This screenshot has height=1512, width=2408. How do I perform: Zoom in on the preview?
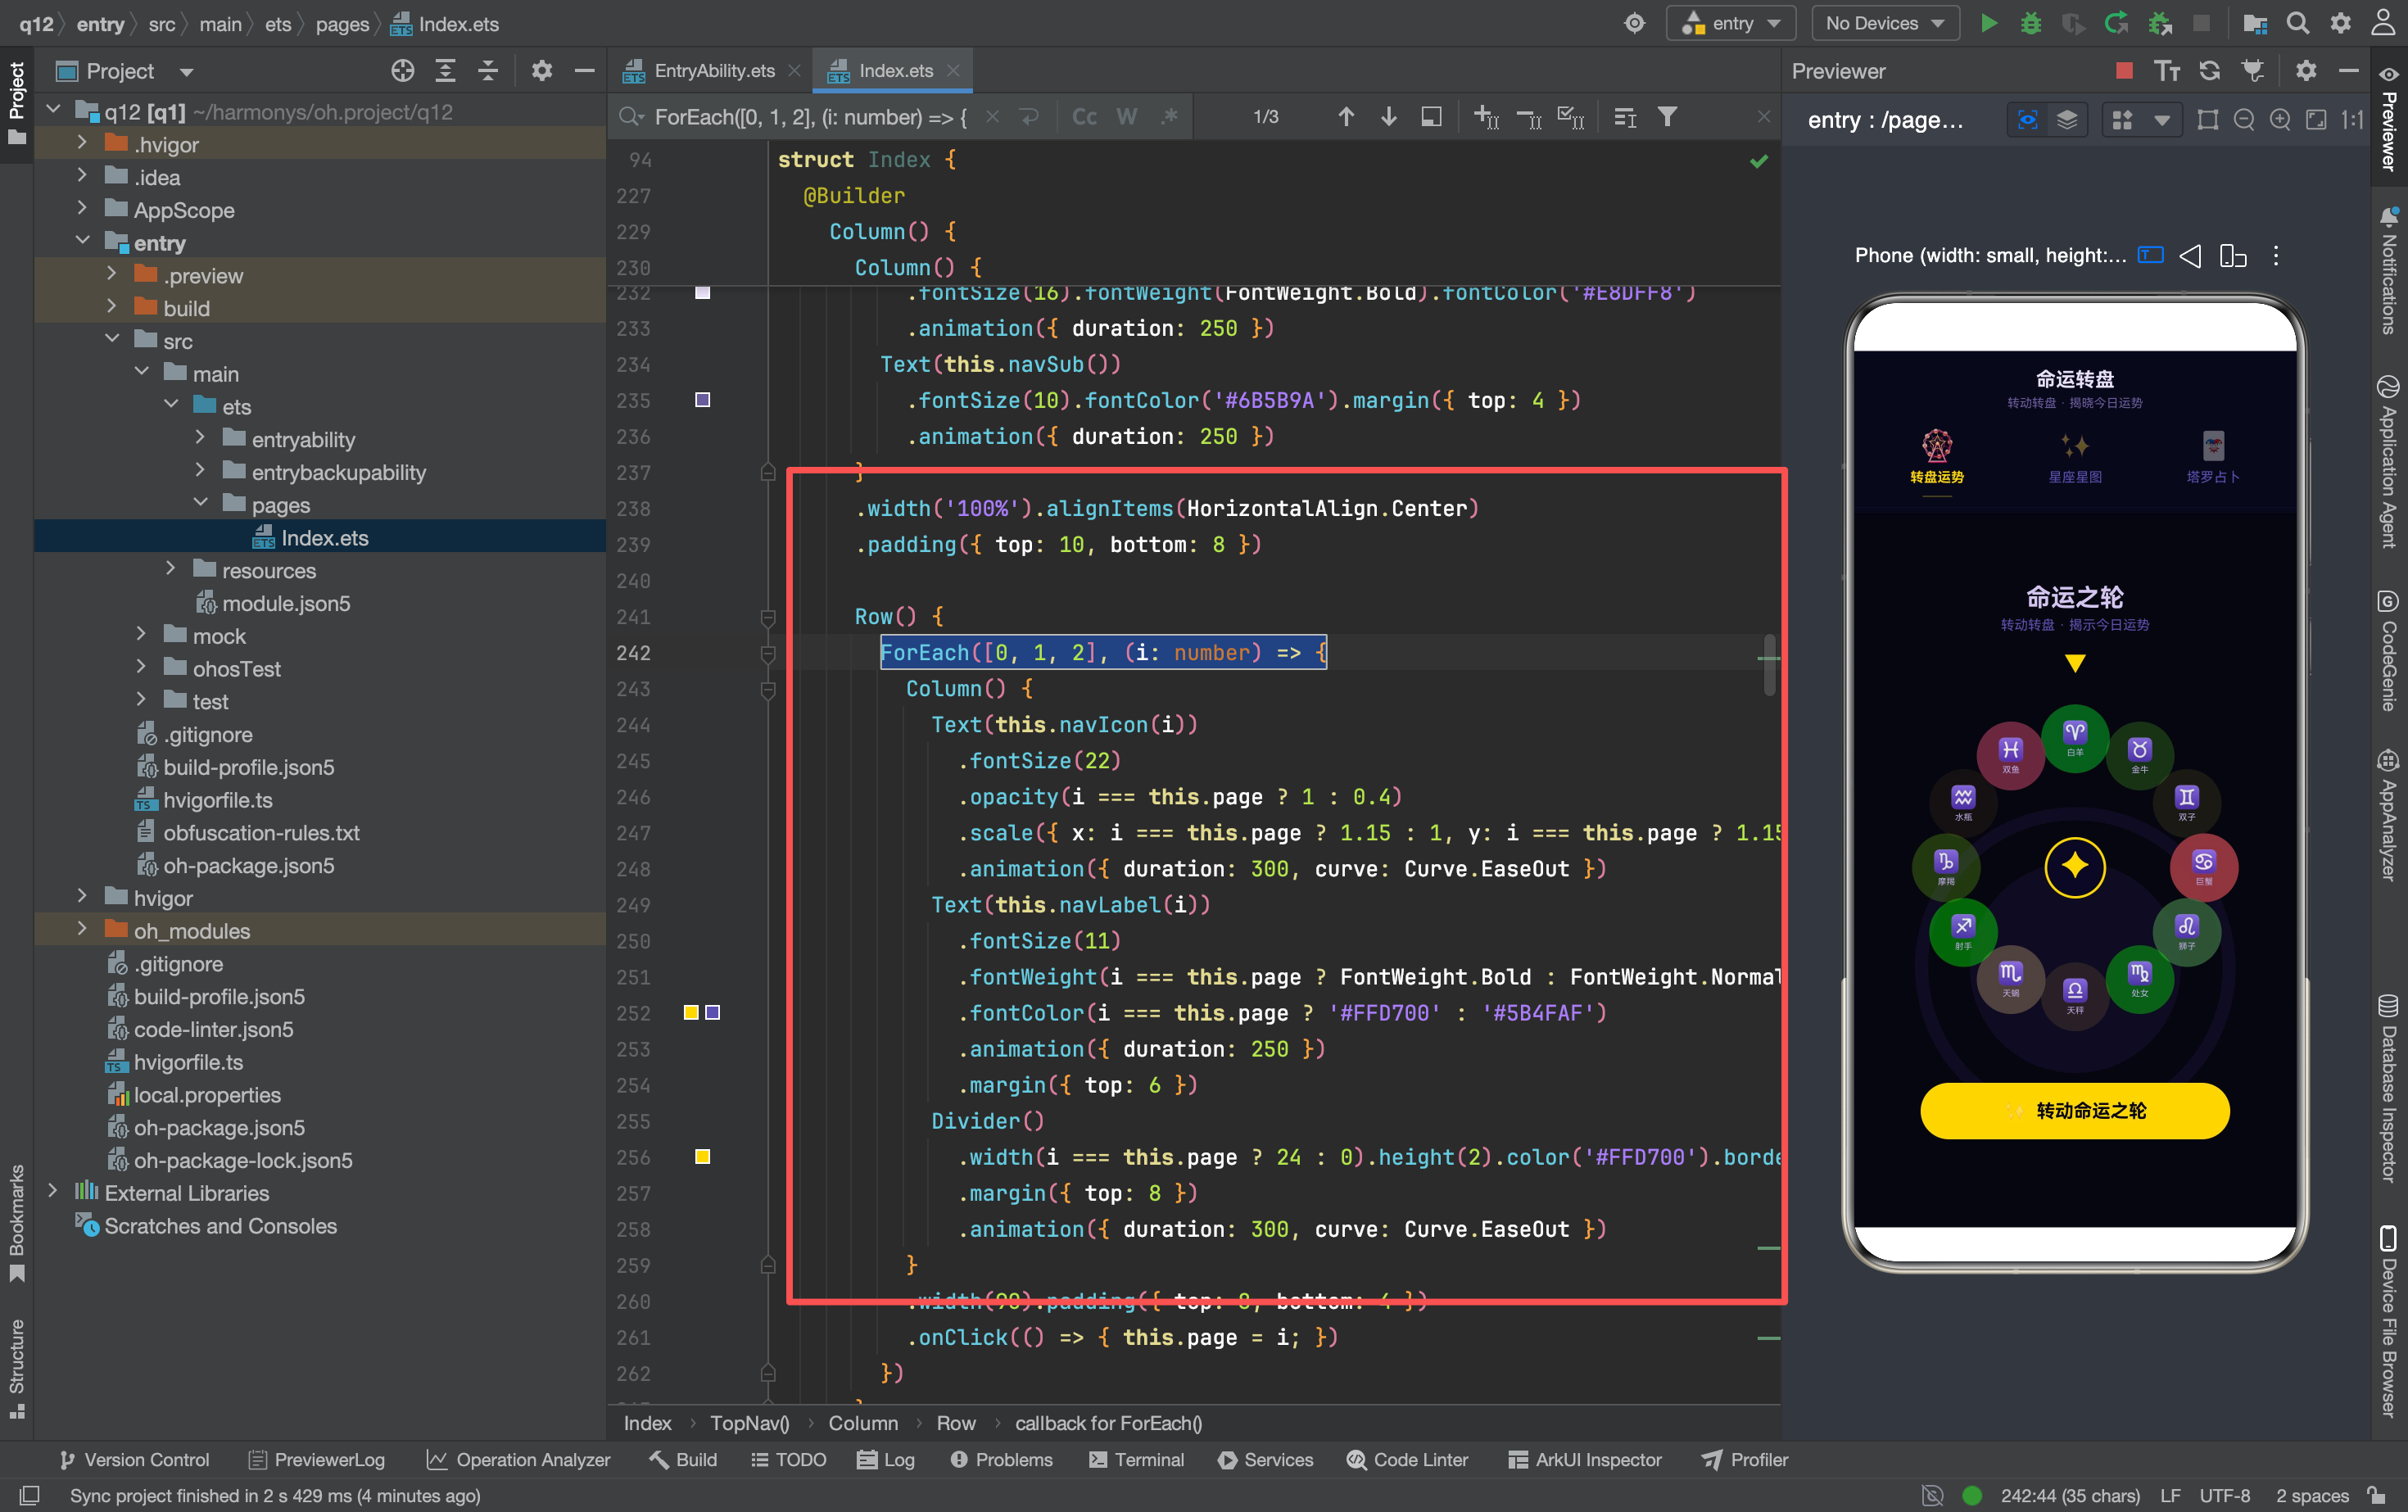coord(2280,120)
